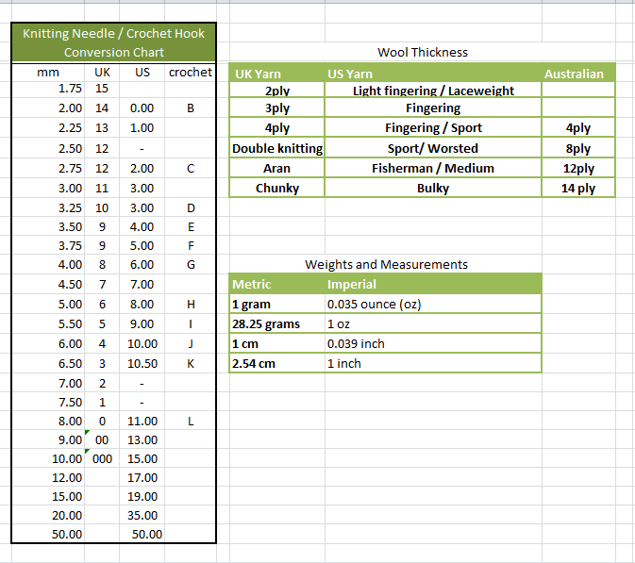The image size is (635, 563).
Task: Select the US size cell 10.00
Action: pyautogui.click(x=142, y=343)
